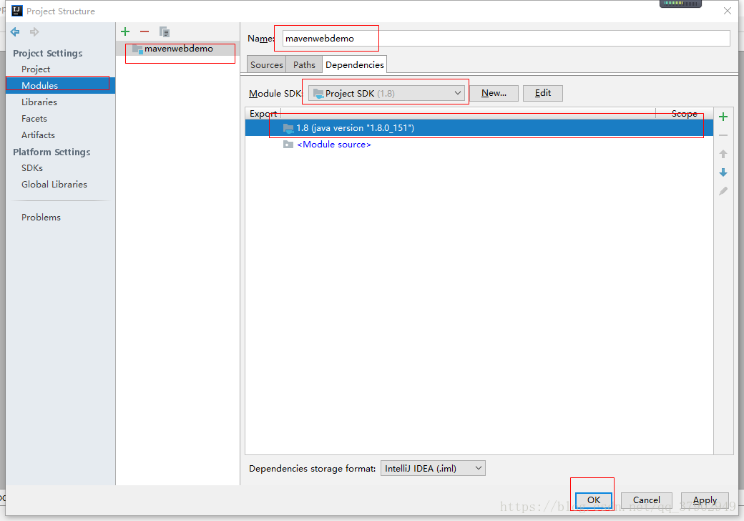The image size is (744, 521).
Task: Open Module SDK dropdown
Action: (387, 94)
